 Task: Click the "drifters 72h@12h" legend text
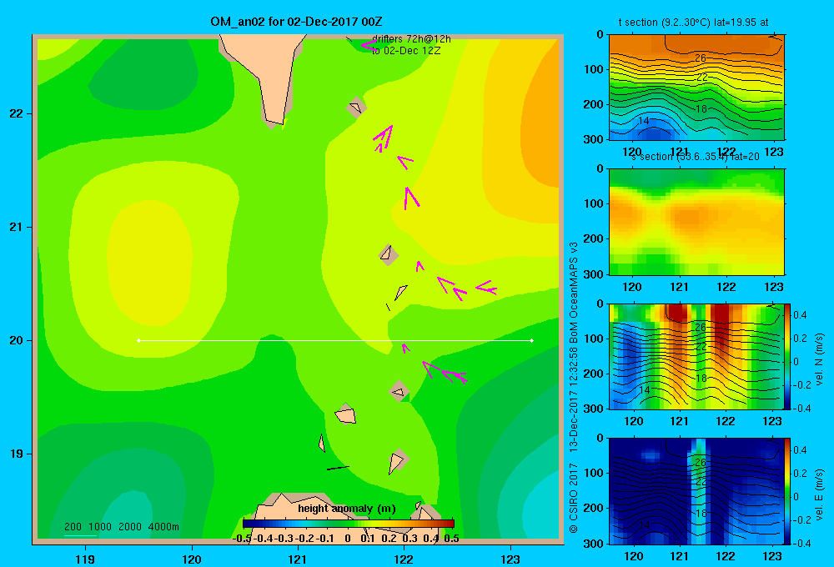click(411, 39)
